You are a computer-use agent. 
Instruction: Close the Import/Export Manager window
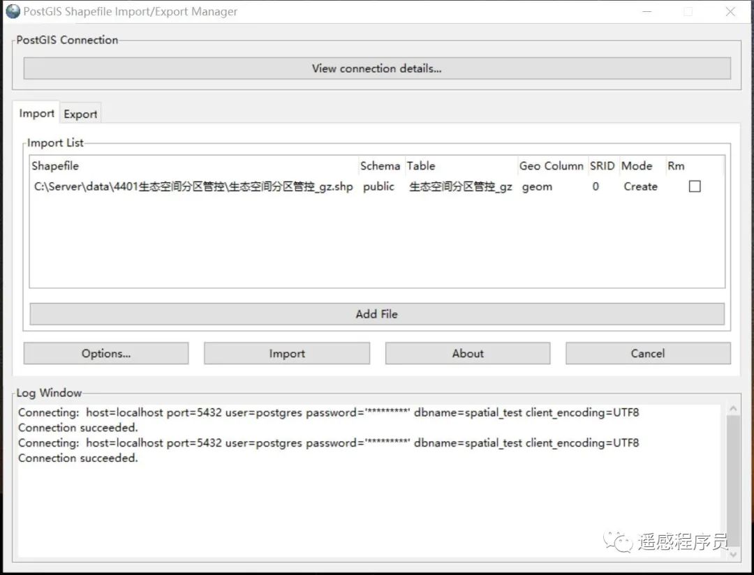(730, 12)
